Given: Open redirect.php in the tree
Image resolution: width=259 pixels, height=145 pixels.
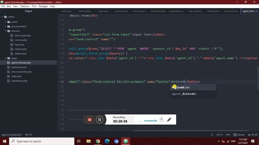Looking at the screenshot, I should click(x=21, y=49).
